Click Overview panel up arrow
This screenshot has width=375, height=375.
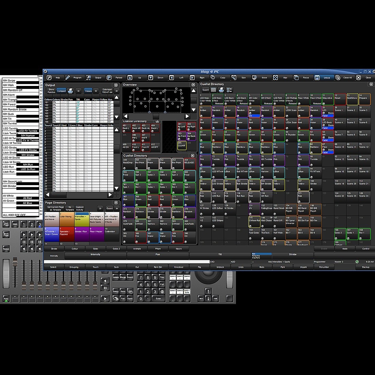(x=194, y=91)
